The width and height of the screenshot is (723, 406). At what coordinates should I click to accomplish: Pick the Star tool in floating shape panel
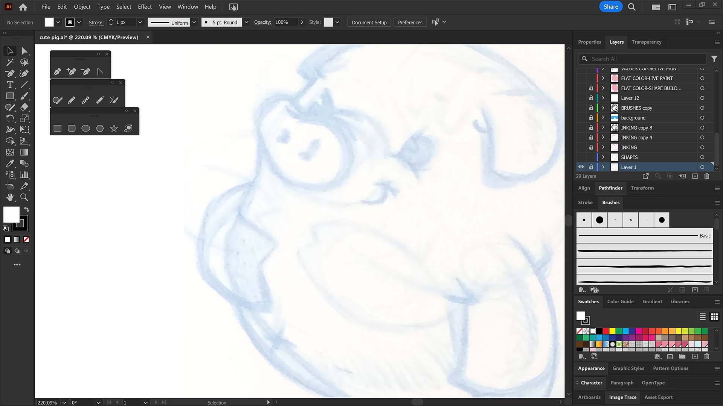(x=114, y=129)
